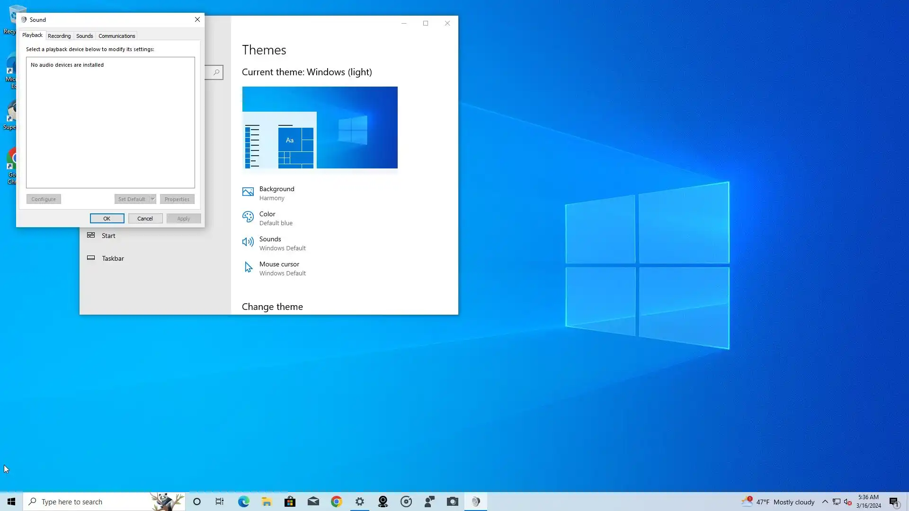The width and height of the screenshot is (909, 511).
Task: Click muted volume icon in system tray
Action: click(847, 502)
